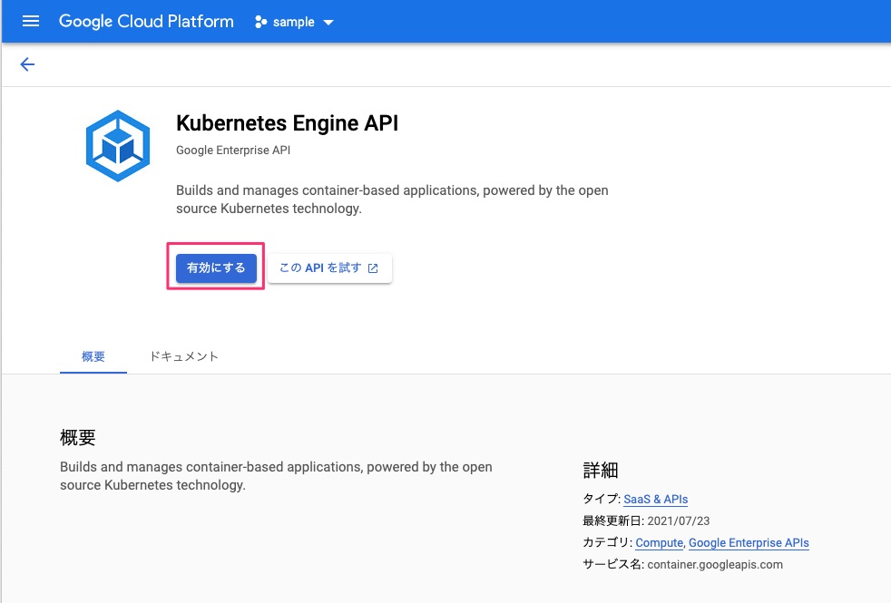Open the SaaS & APIs type link

[x=656, y=499]
